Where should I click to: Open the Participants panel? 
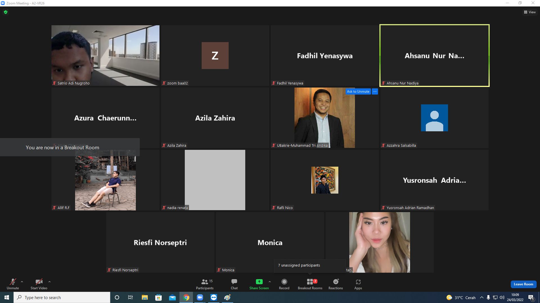pos(205,284)
